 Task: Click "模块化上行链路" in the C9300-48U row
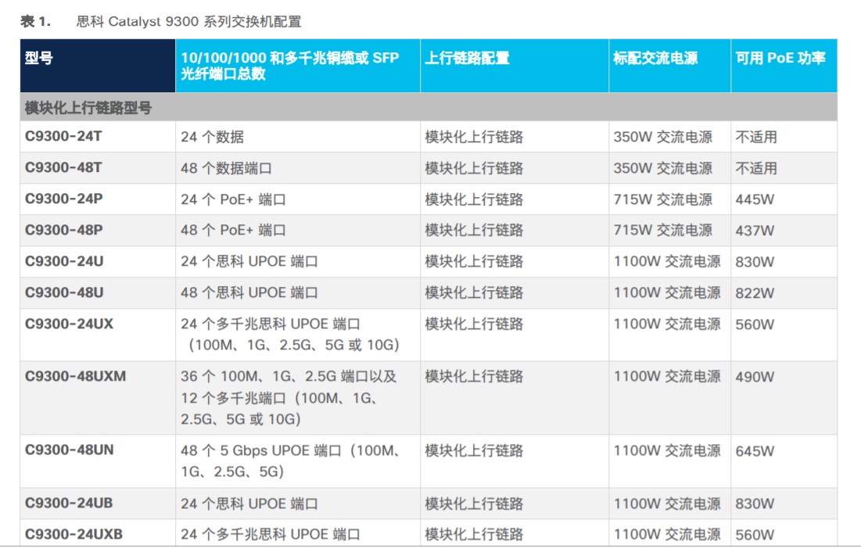474,293
